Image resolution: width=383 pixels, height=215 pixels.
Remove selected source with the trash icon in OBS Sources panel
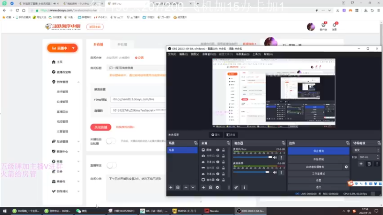(x=210, y=187)
